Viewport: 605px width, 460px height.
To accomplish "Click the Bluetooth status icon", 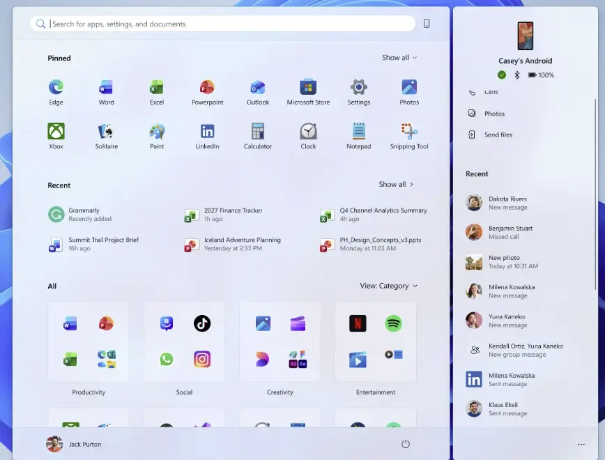I will click(517, 75).
